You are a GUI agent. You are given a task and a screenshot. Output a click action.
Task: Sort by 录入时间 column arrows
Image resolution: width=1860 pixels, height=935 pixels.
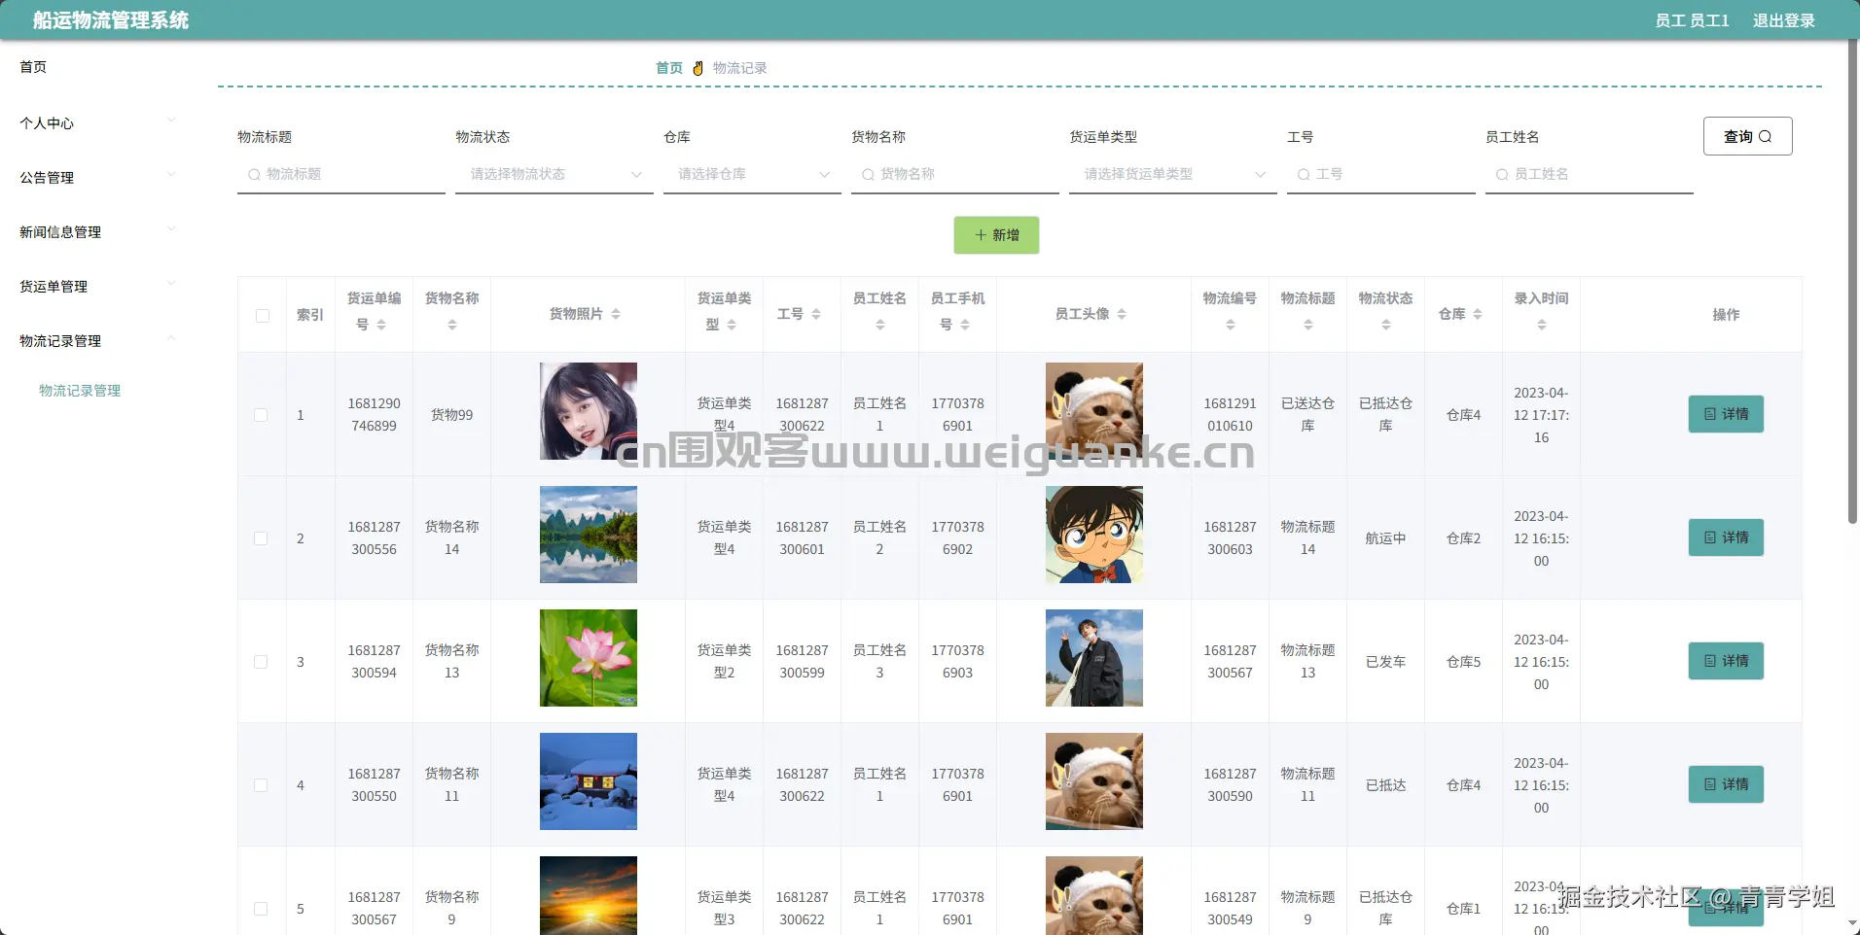1542,325
